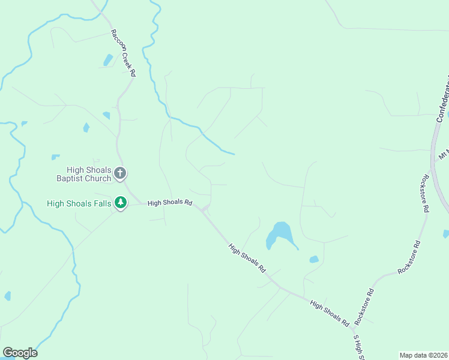The image size is (449, 360).
Task: Click the High Shoals Rd label beside the Rockstore junction
Action: pyautogui.click(x=330, y=313)
